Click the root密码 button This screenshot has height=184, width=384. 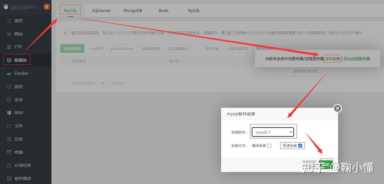[x=96, y=48]
